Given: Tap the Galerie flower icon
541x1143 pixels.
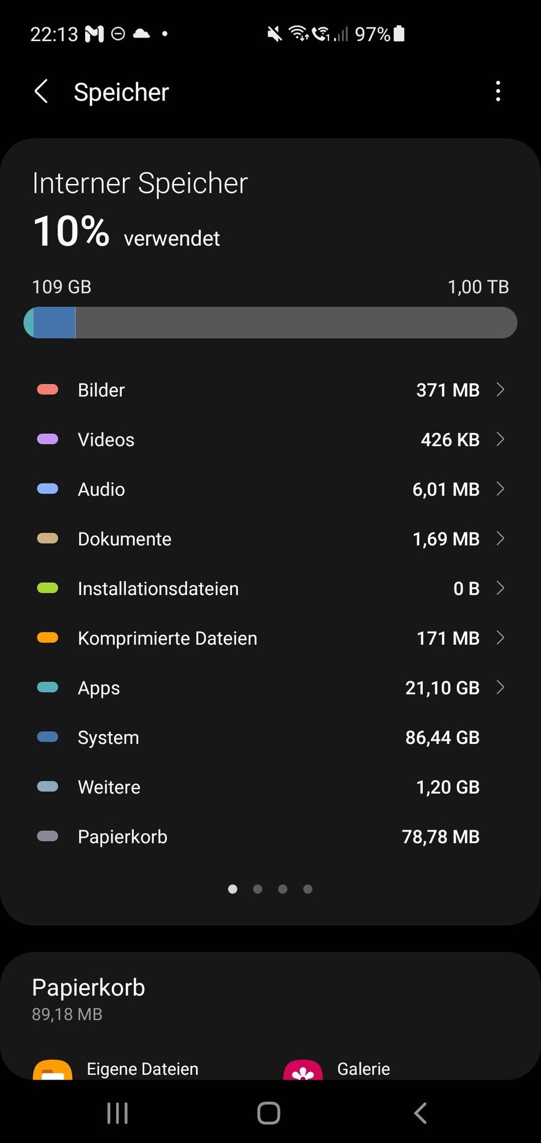Looking at the screenshot, I should click(x=303, y=1070).
